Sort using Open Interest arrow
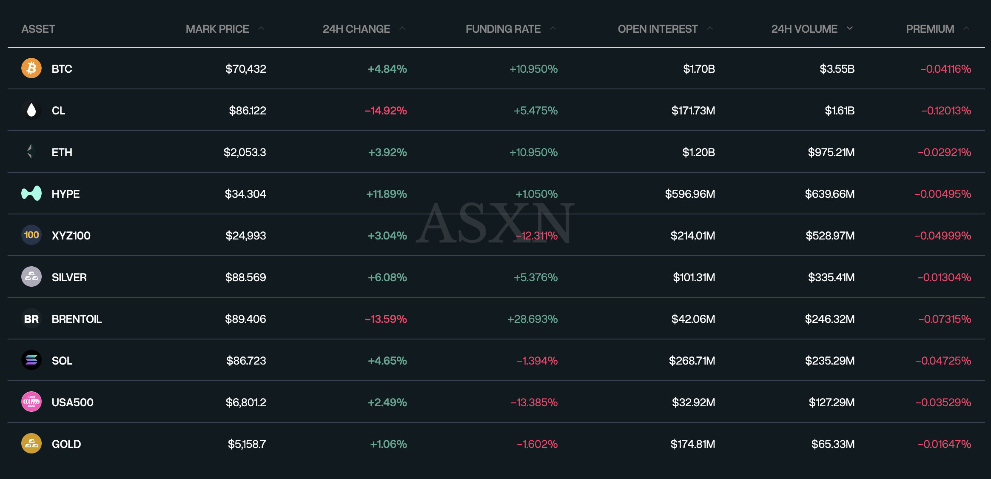Screen dimensions: 991x479 [x=710, y=29]
